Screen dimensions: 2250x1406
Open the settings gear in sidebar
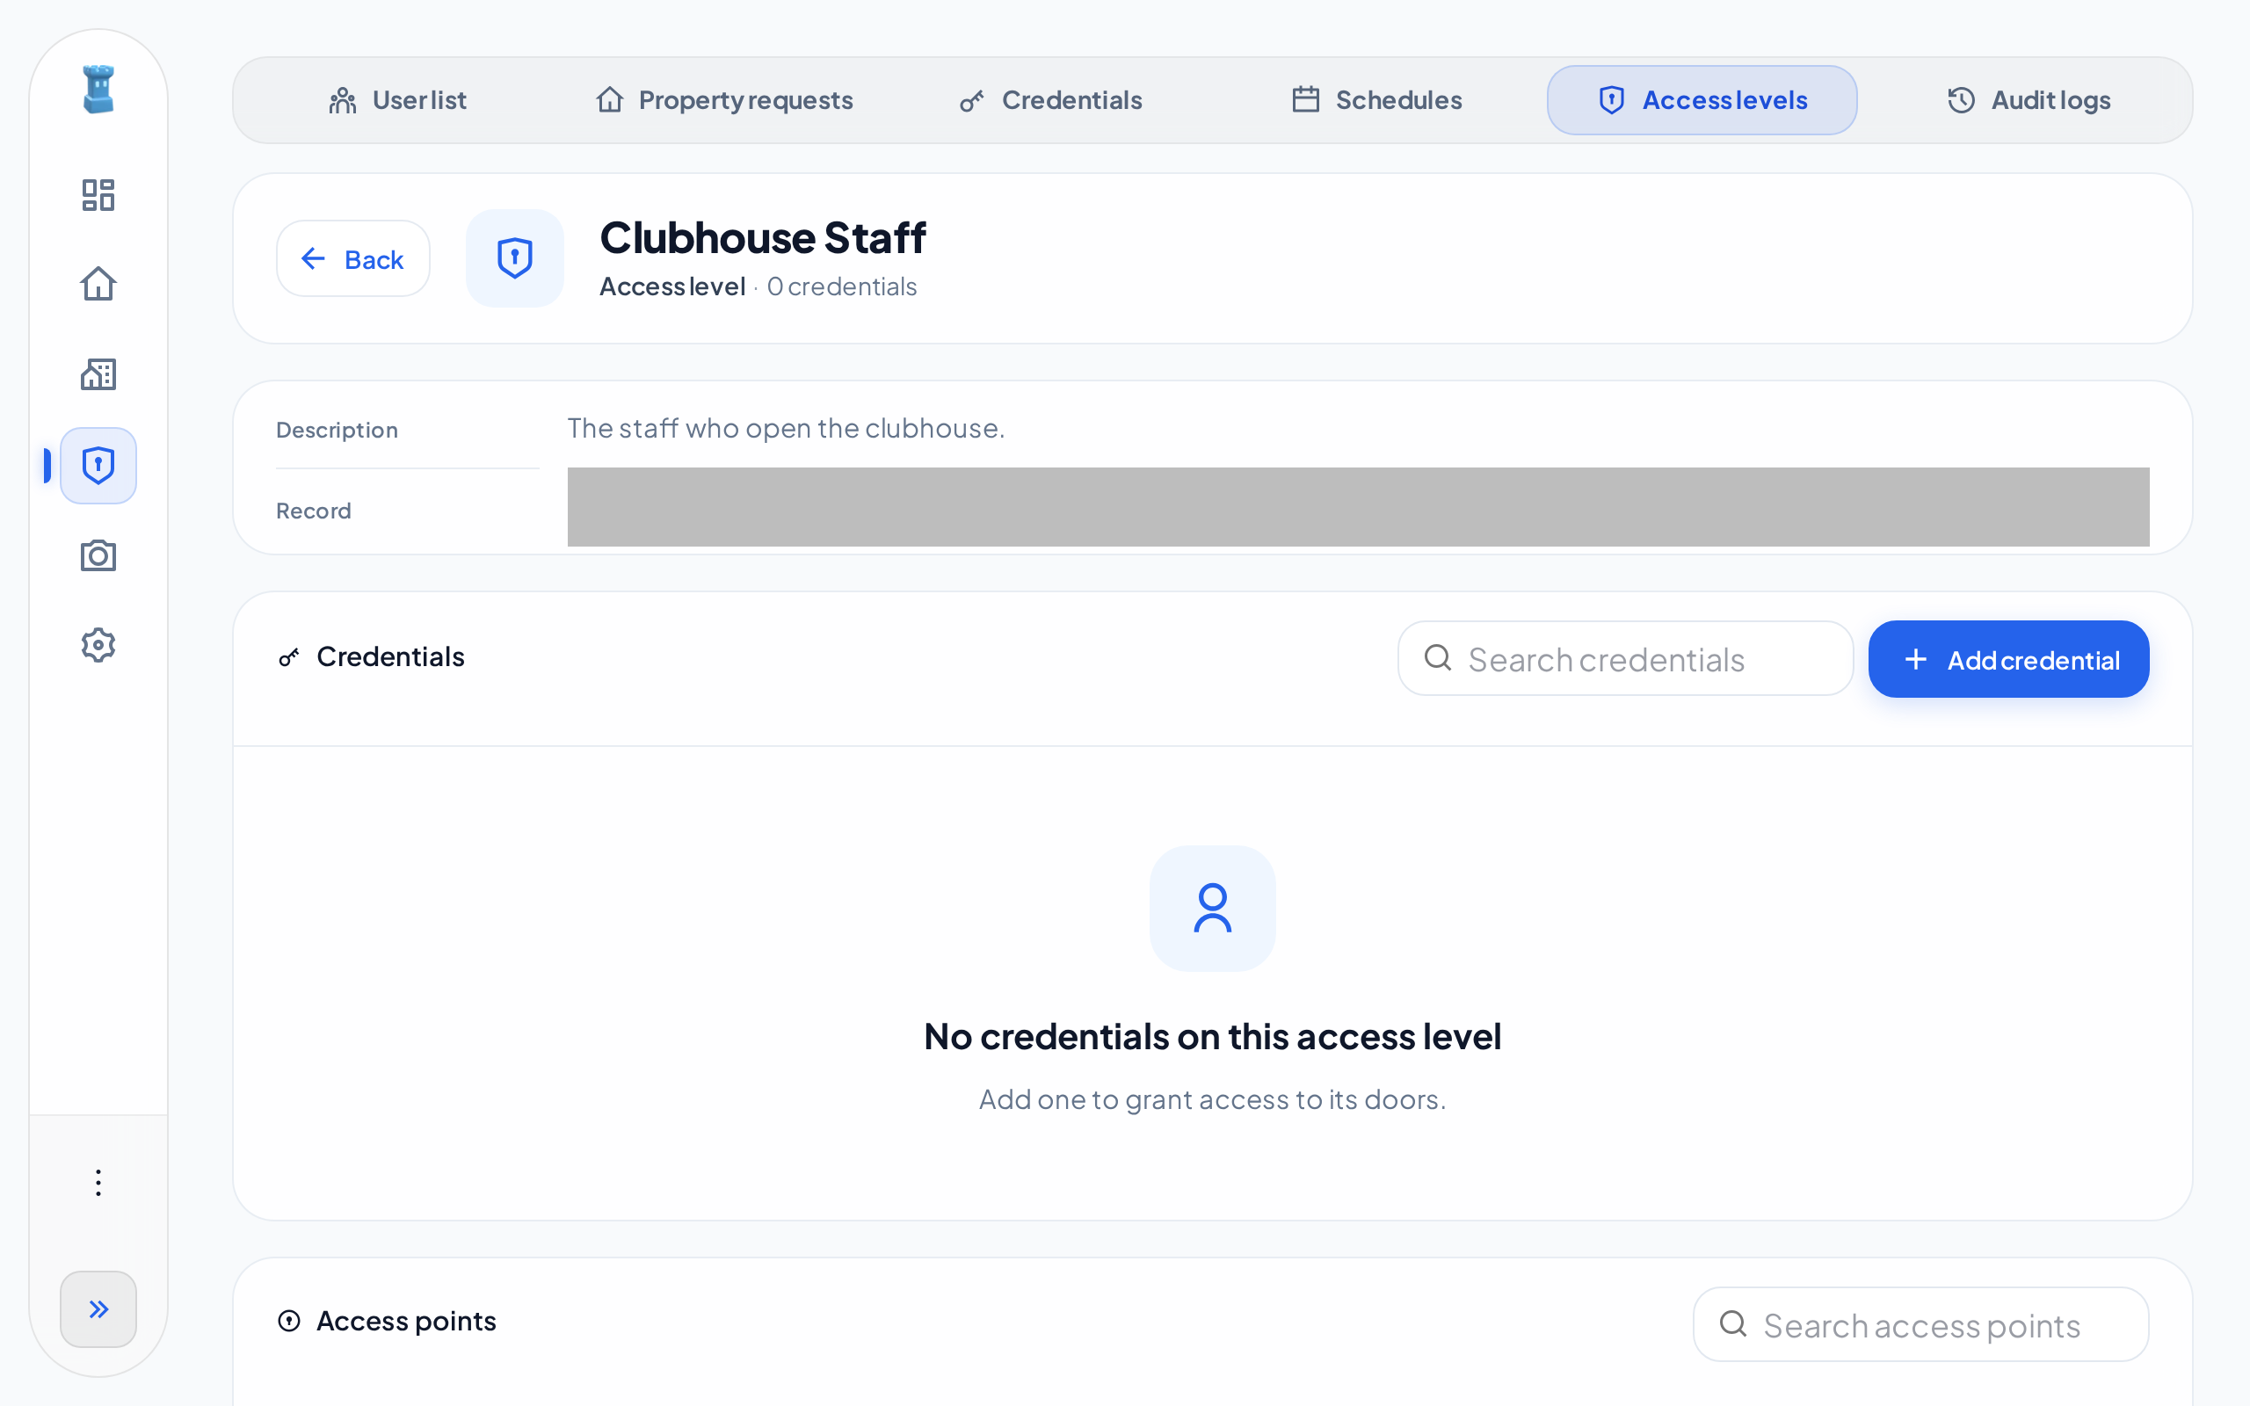[x=98, y=644]
